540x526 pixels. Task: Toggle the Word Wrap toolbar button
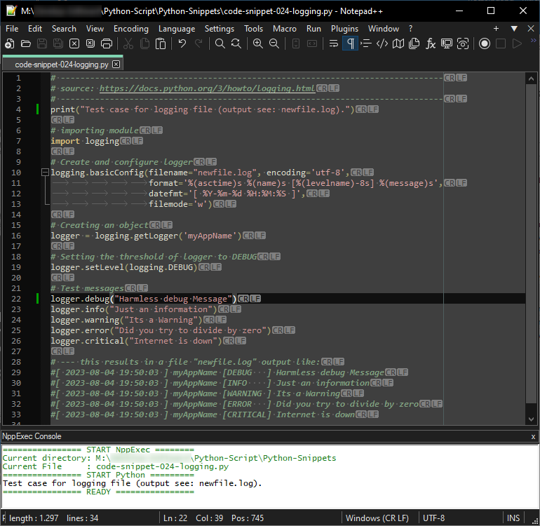(x=334, y=43)
